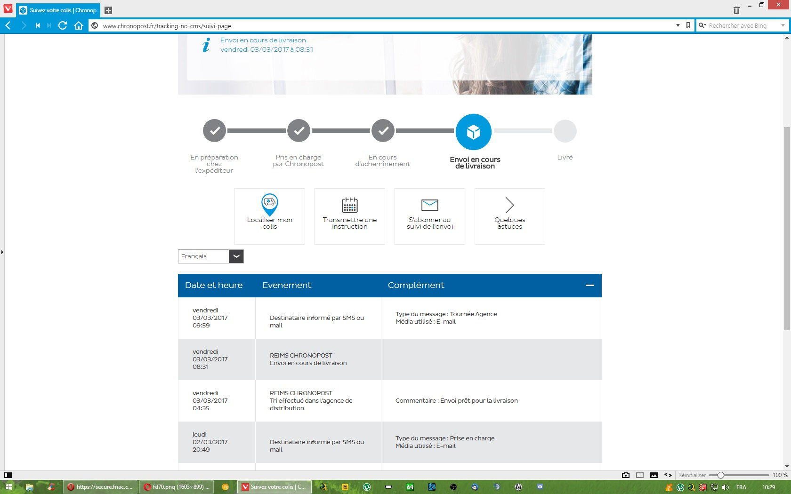Switch to the secure.fnac.com Opera window
The image size is (791, 494).
pyautogui.click(x=101, y=487)
